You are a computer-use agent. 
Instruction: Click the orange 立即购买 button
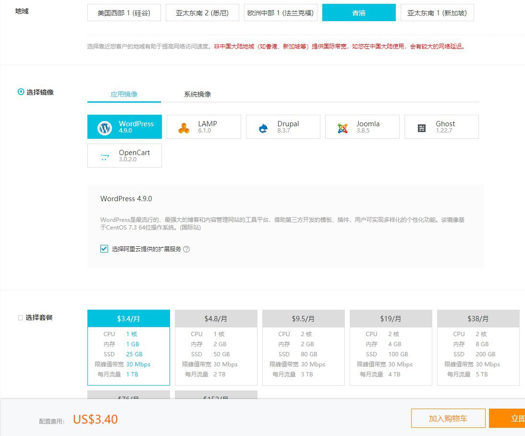tap(509, 418)
